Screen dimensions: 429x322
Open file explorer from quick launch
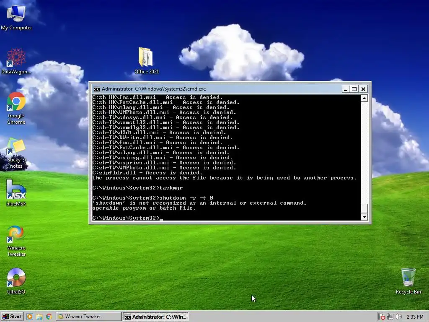[39, 317]
